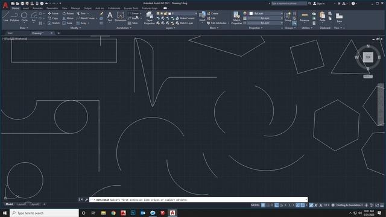
Task: Open the Linear dimension dropdown
Action: (x=141, y=13)
